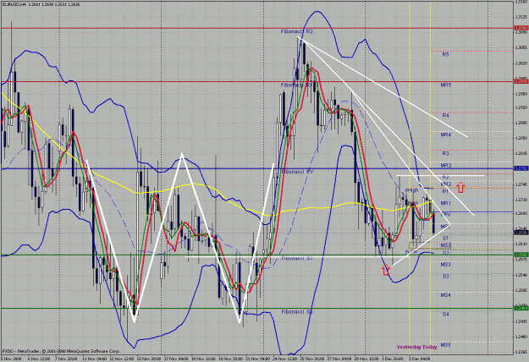The height and width of the screenshot is (362, 529).
Task: Click the MS3 pivot label
Action: (446, 265)
